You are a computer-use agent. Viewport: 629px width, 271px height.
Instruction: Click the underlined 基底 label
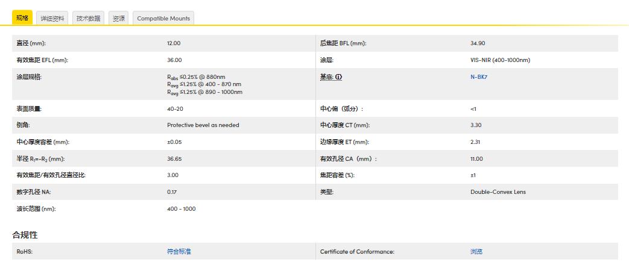[x=326, y=77]
